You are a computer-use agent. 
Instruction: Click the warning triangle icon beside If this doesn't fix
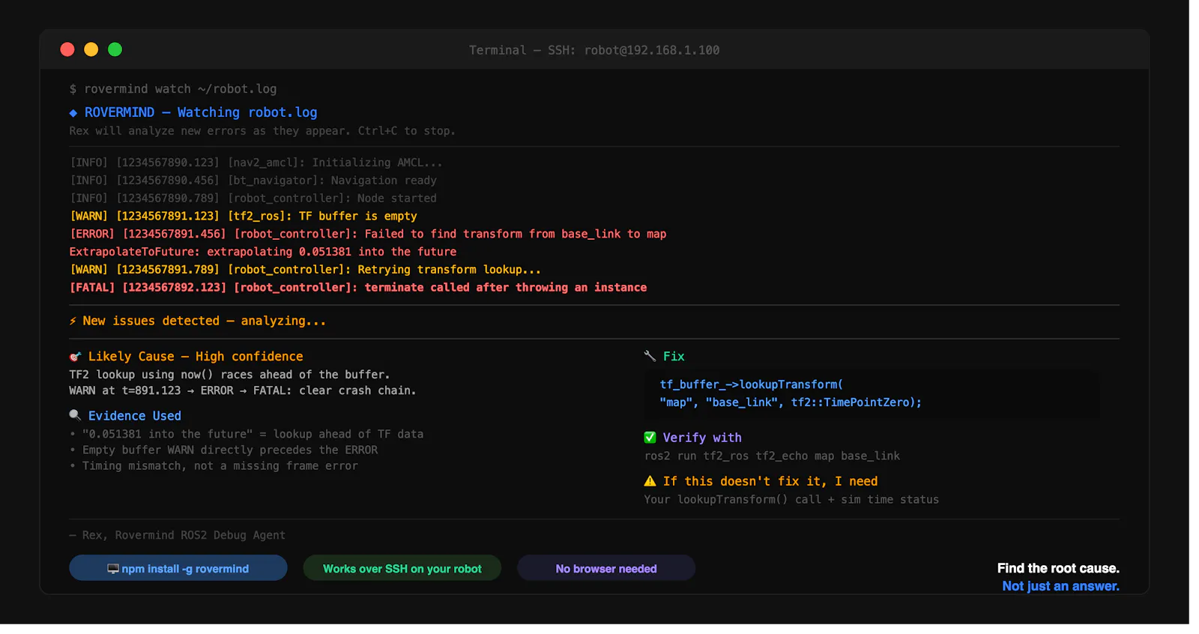point(650,481)
